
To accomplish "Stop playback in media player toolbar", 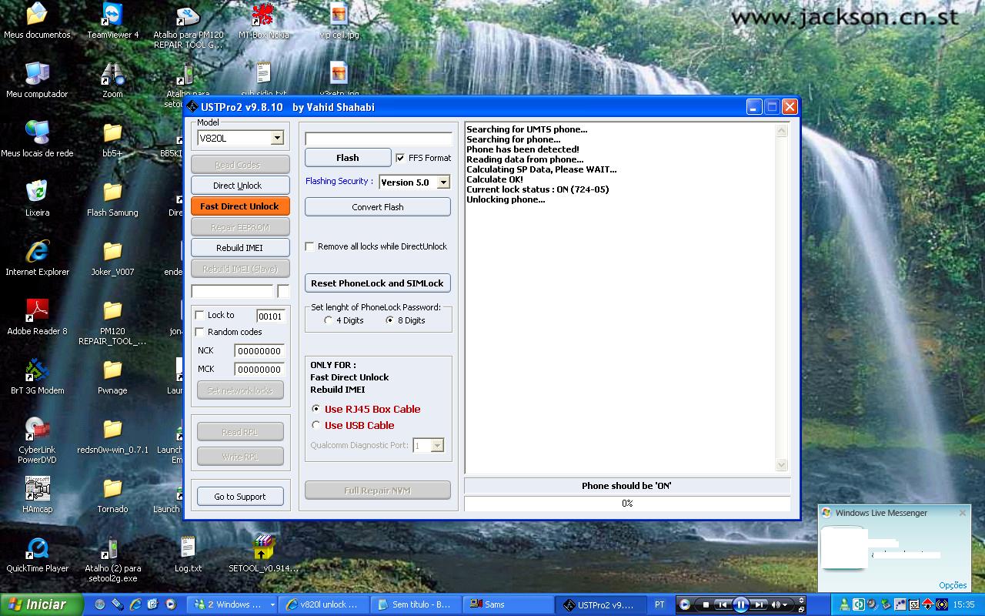I will [706, 604].
